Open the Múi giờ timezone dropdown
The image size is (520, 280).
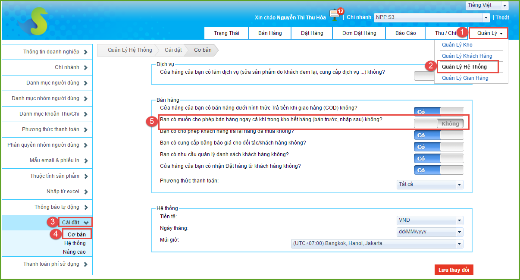[377, 244]
